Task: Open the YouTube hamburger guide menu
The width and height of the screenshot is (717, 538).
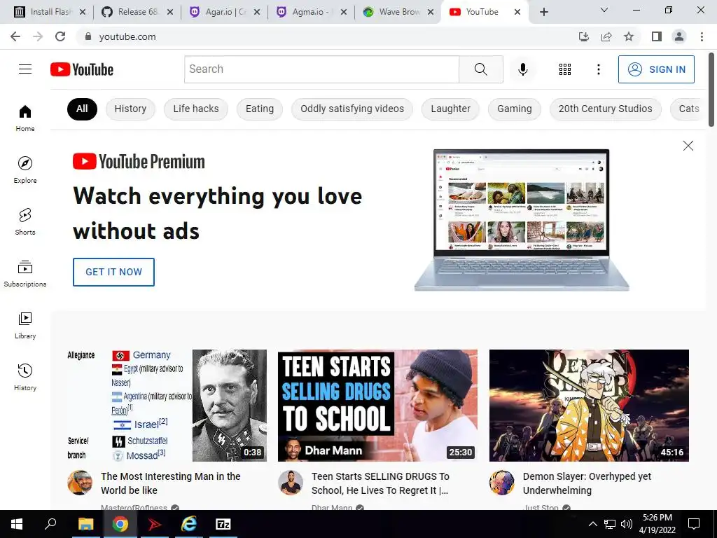Action: tap(25, 69)
